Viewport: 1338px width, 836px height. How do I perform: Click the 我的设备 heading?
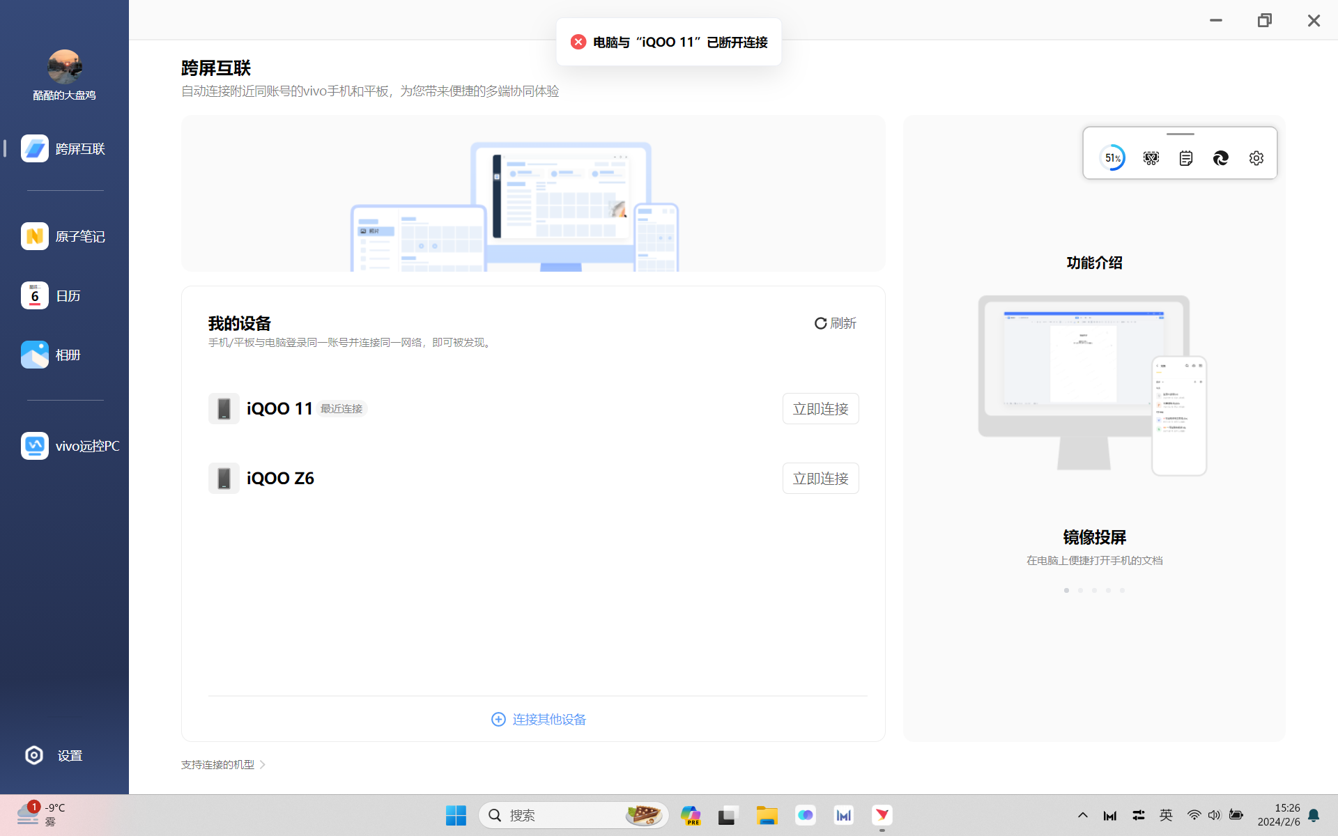(239, 323)
